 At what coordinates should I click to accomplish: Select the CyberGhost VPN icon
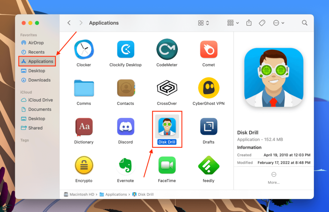[x=209, y=88]
